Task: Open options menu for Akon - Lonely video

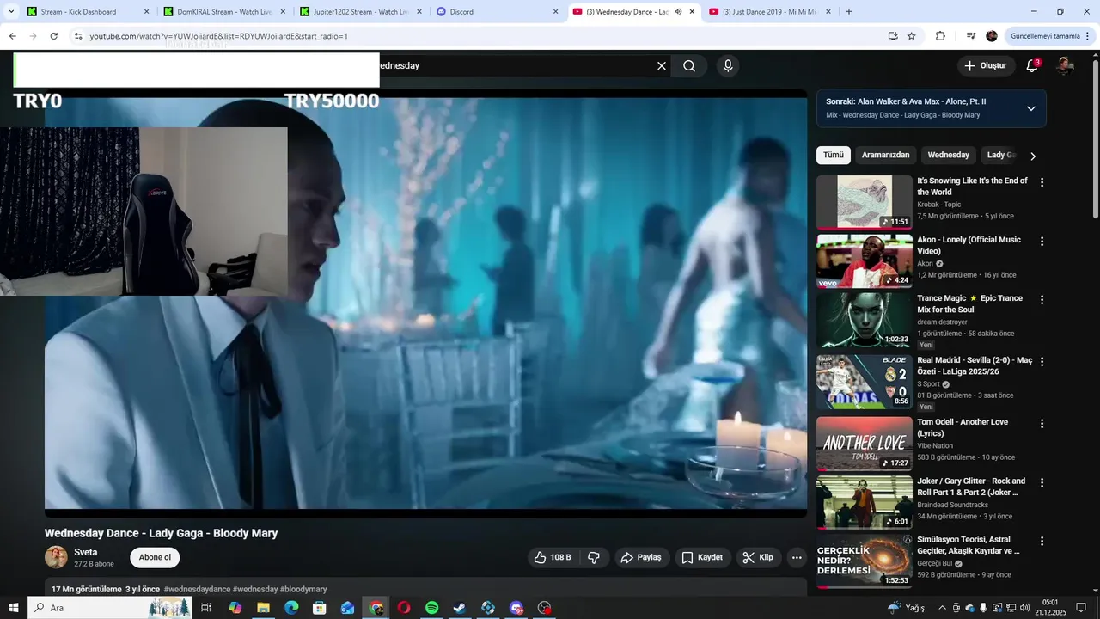Action: coord(1042,242)
